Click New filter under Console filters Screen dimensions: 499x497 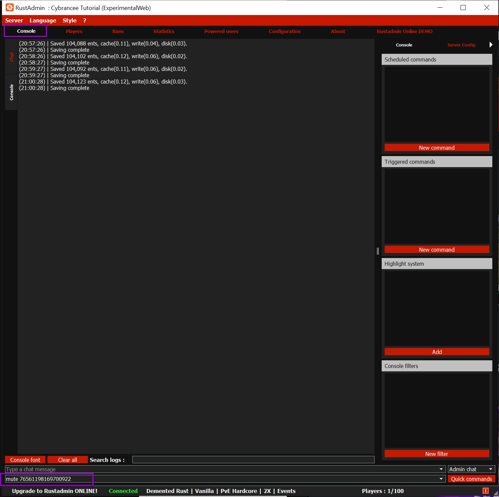pos(436,454)
